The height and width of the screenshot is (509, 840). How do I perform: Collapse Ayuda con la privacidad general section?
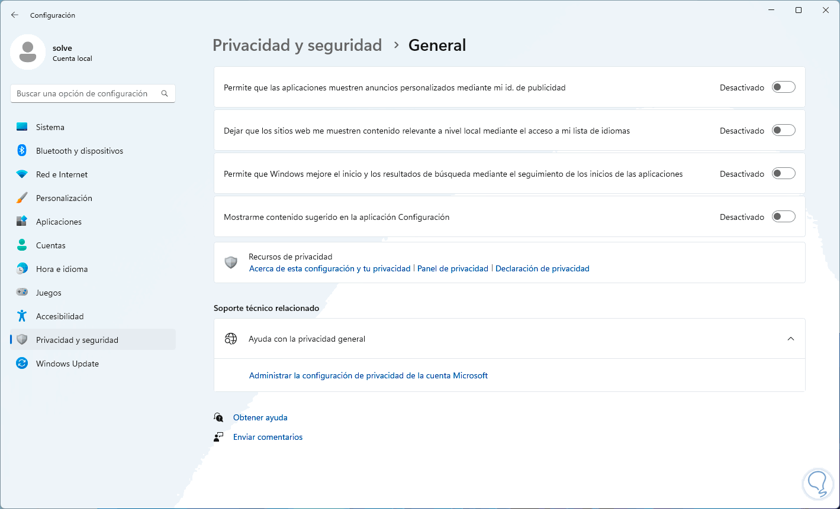click(x=790, y=339)
